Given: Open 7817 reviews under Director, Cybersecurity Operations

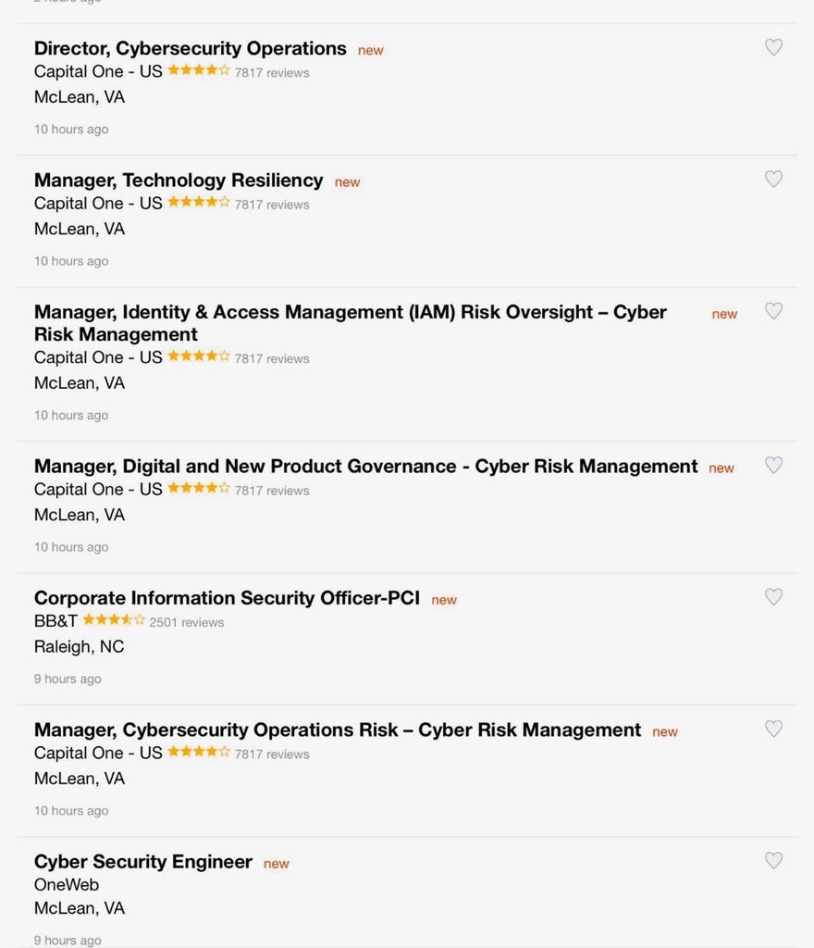Looking at the screenshot, I should (x=272, y=72).
